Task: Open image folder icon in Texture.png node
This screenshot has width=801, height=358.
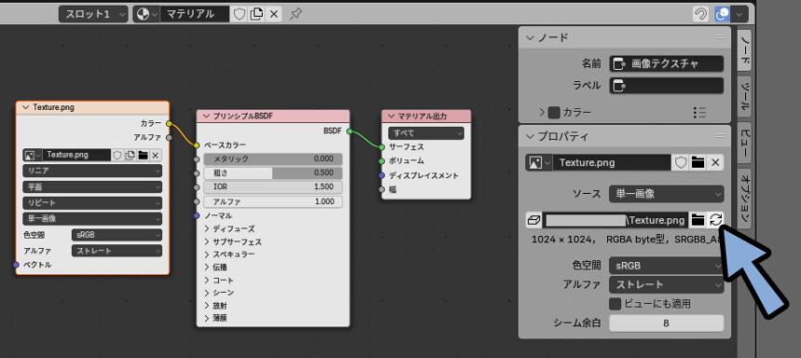Action: point(143,155)
